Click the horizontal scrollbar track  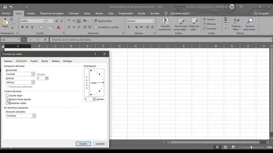click(215, 142)
